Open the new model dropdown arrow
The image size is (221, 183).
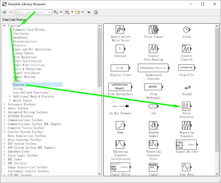[x=72, y=12]
